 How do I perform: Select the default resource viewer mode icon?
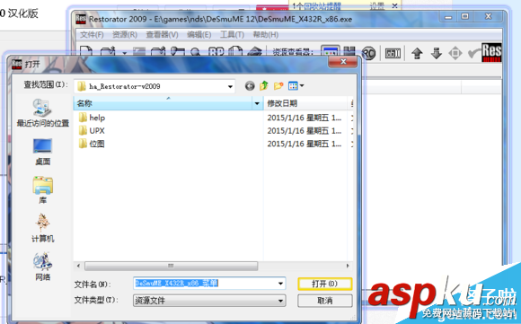(331, 50)
